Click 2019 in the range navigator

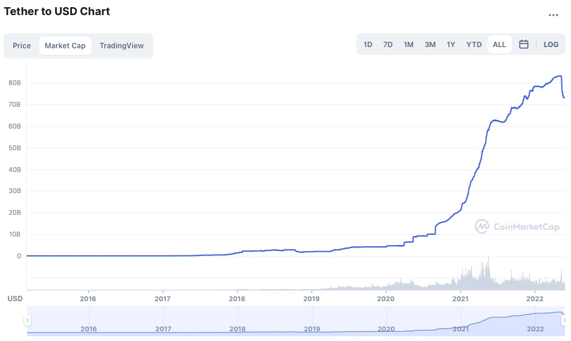[x=312, y=329]
